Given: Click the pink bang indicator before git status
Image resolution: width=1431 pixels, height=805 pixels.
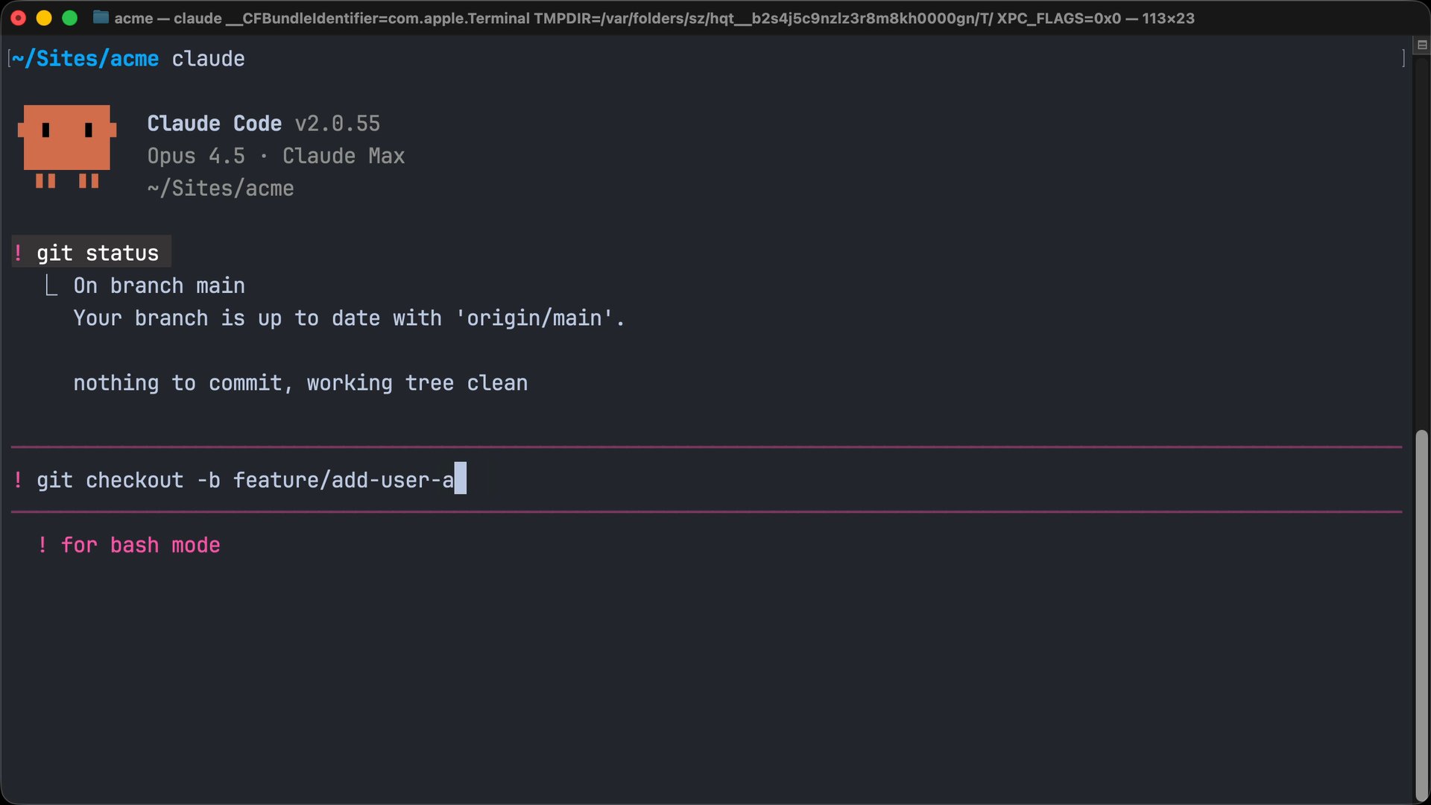Looking at the screenshot, I should (19, 252).
